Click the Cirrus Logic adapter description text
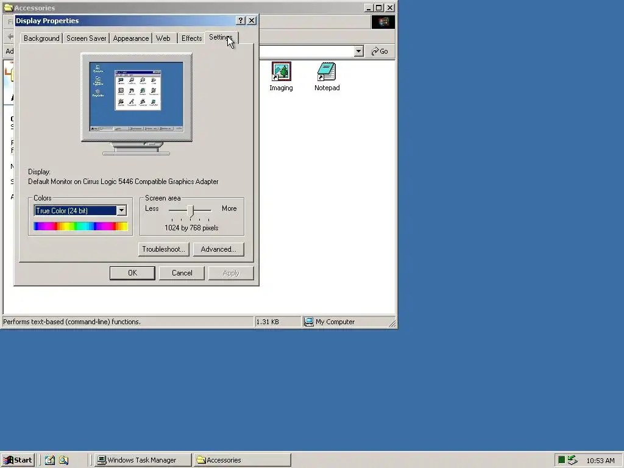 [x=123, y=182]
